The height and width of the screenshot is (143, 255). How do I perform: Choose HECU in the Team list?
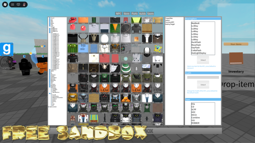coord(194,115)
